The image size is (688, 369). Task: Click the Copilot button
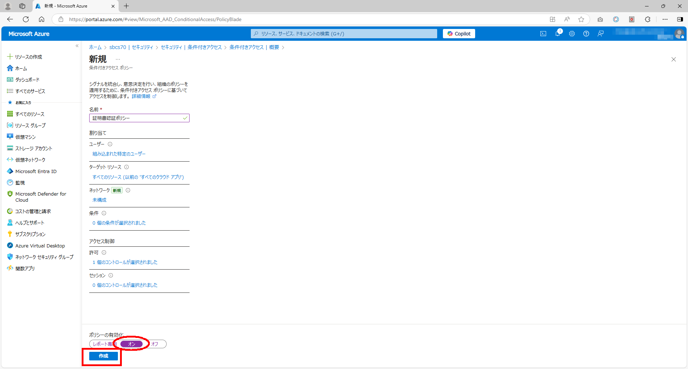[459, 34]
